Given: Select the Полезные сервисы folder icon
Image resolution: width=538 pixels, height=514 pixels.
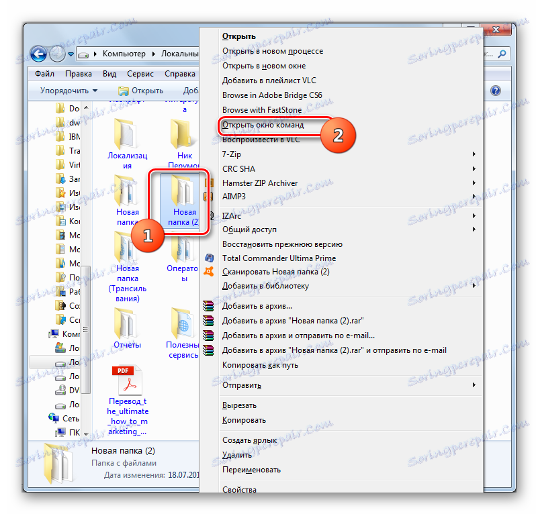Looking at the screenshot, I should tap(183, 323).
